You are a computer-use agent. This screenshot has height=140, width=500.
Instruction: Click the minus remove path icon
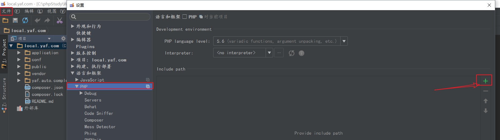click(486, 91)
